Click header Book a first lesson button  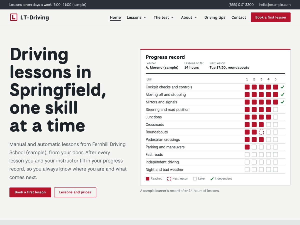coord(270,17)
